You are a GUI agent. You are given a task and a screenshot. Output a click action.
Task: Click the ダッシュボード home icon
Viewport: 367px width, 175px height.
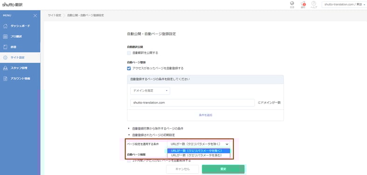coord(6,26)
